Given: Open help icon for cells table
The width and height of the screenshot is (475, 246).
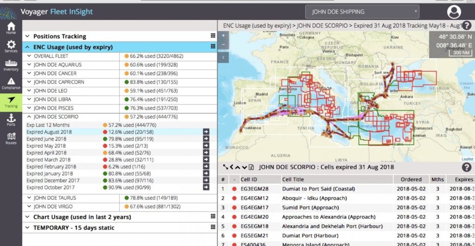Looking at the screenshot, I should point(467,167).
